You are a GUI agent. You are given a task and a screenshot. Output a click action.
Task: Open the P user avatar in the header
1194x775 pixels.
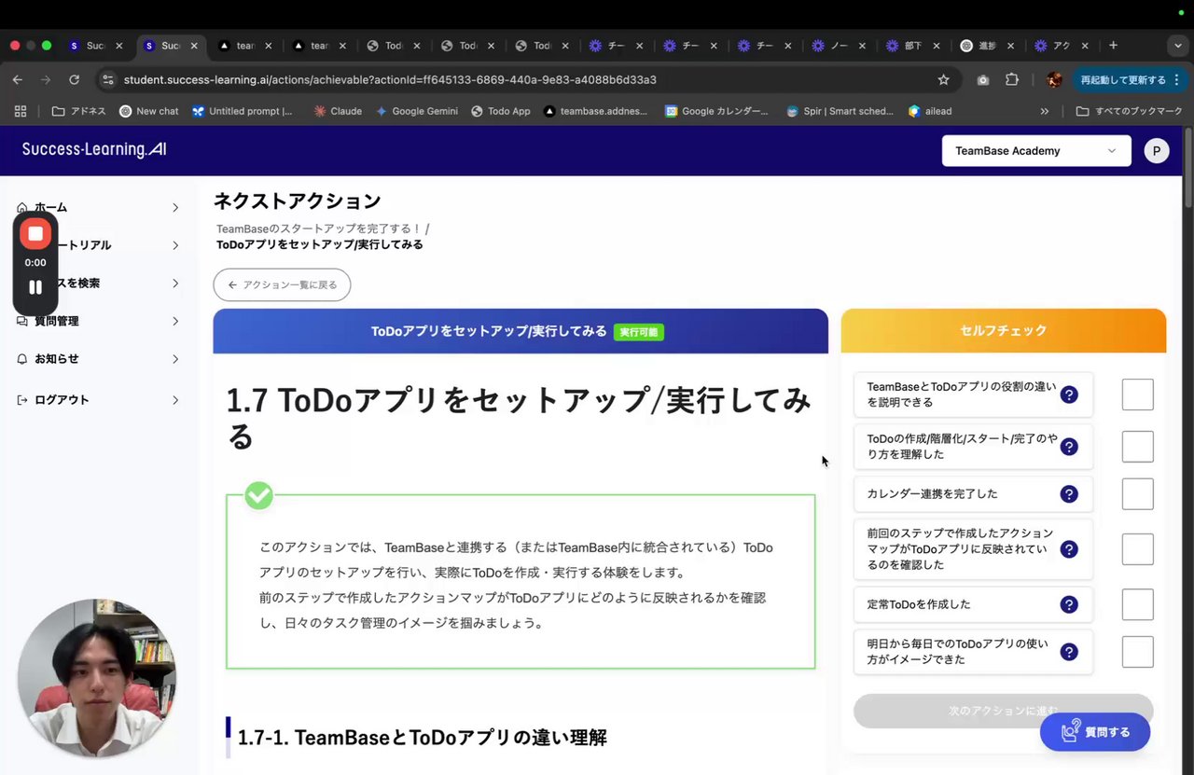1157,151
